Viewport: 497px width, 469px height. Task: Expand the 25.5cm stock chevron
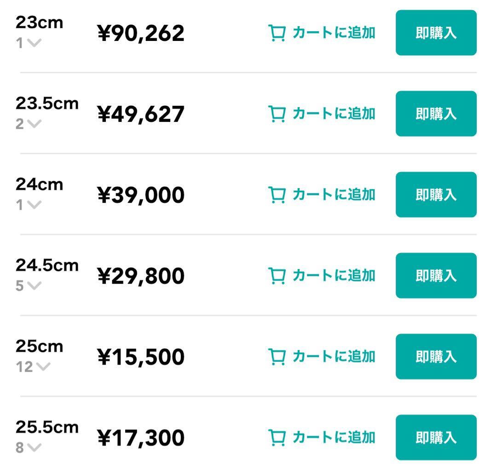click(x=34, y=448)
